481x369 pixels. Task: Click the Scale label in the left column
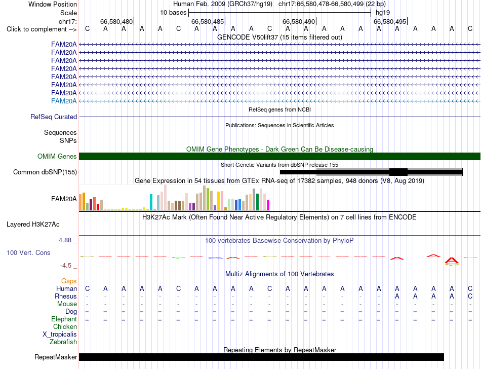click(68, 13)
